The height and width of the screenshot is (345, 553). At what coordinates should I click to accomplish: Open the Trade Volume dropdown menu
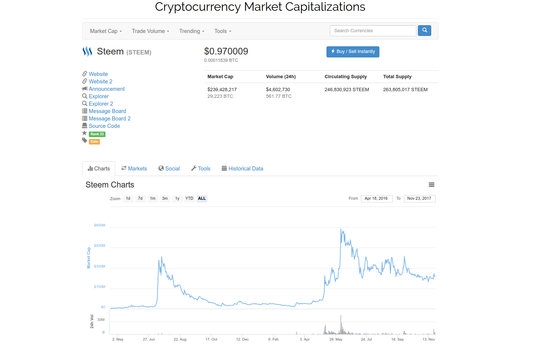tap(151, 31)
